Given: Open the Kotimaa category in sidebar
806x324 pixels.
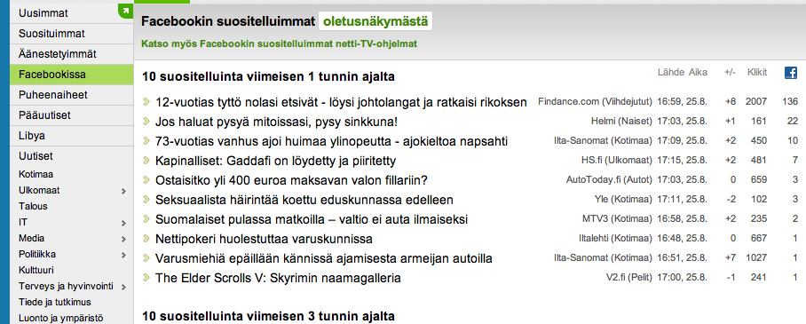Looking at the screenshot, I should point(36,174).
